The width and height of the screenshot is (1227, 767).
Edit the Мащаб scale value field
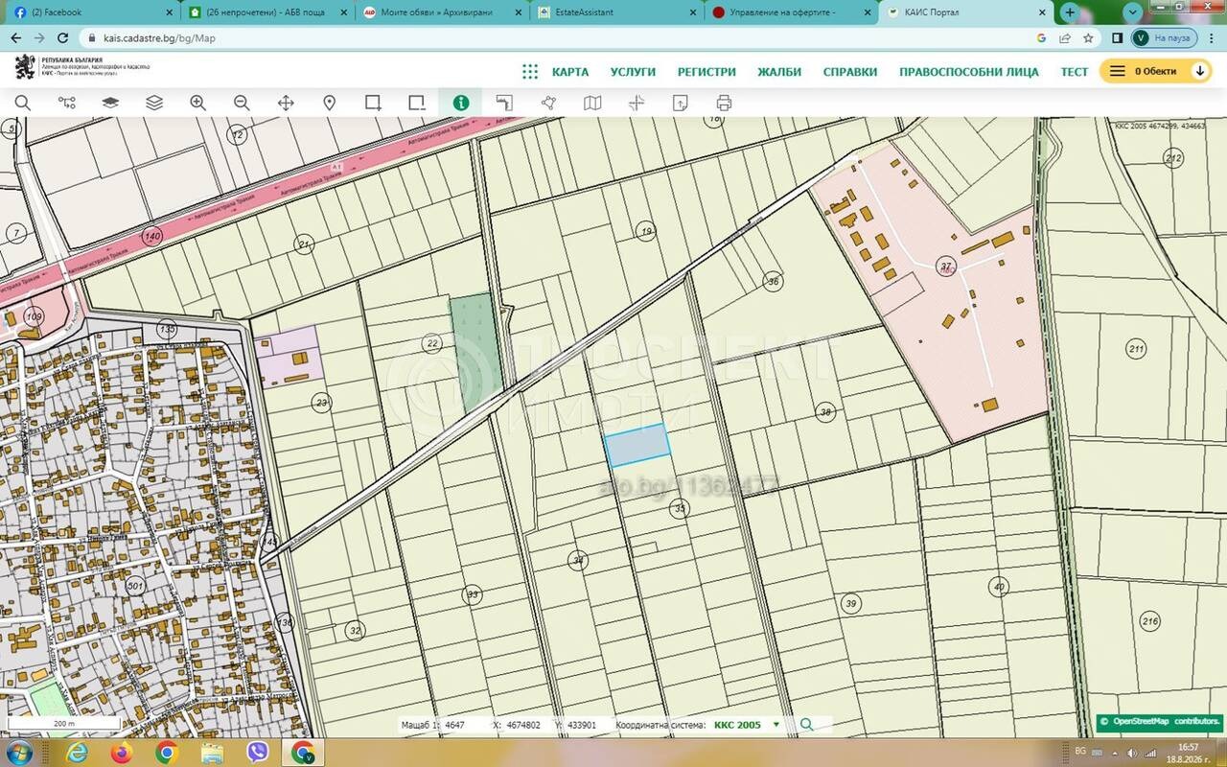click(455, 725)
